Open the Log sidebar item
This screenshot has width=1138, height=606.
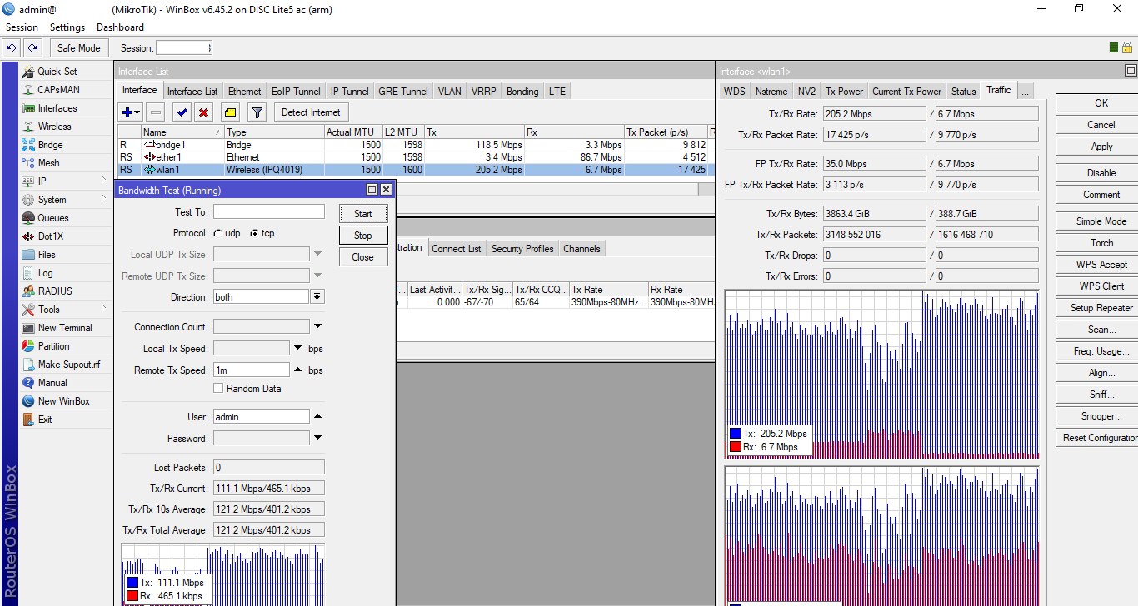[45, 273]
